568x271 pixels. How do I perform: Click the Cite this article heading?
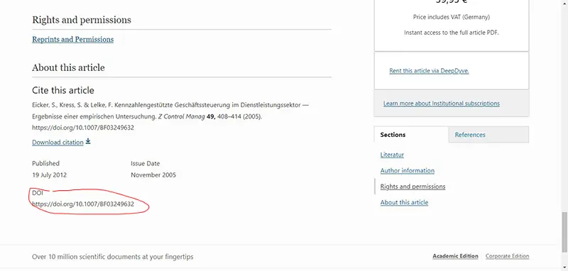[x=63, y=90]
